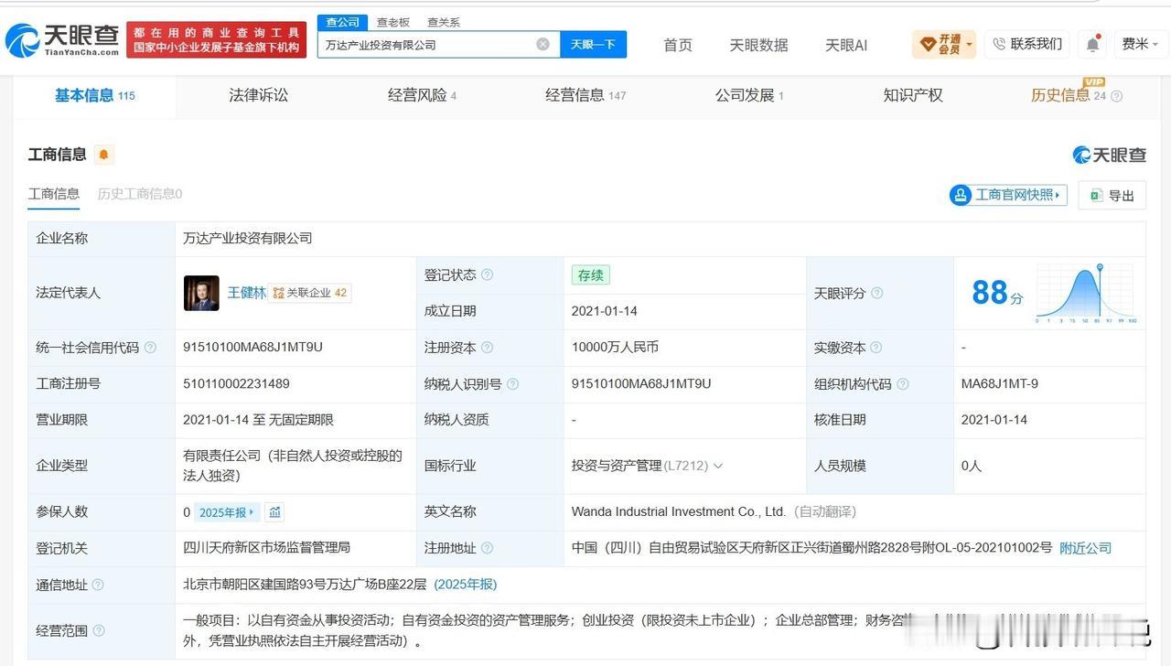
Task: Select the 工商信息 sub-tab
Action: pyautogui.click(x=54, y=194)
